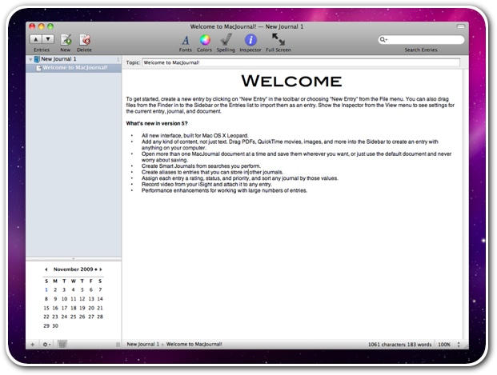The height and width of the screenshot is (375, 497).
Task: Click the Search Entries field
Action: [421, 40]
